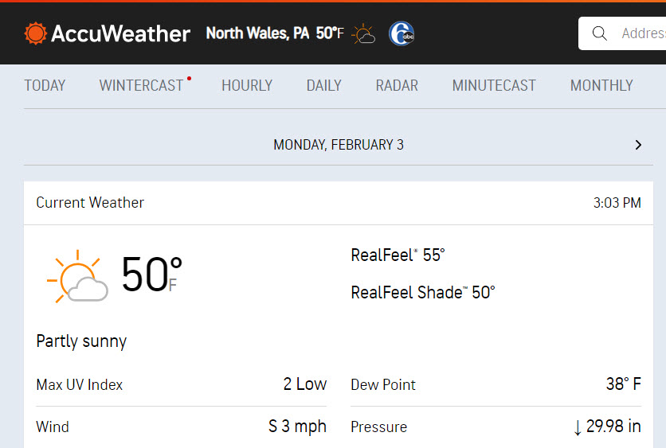Switch to the MinuteCast tab
Viewport: 666px width, 448px height.
tap(494, 86)
